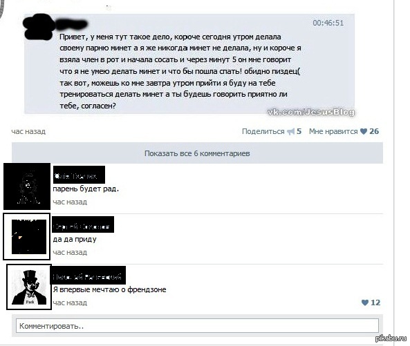Open the top hat man avatar
The image size is (410, 346).
click(x=29, y=287)
